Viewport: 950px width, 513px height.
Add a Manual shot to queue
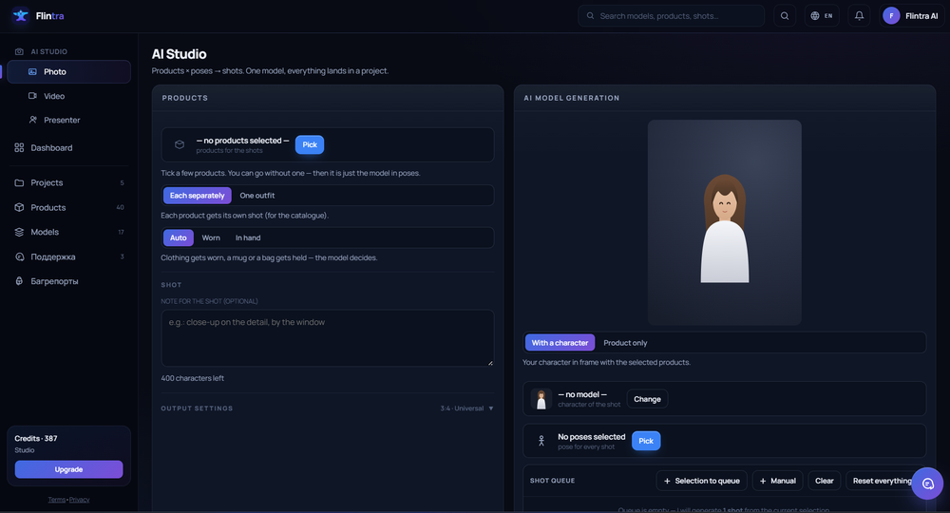click(777, 481)
